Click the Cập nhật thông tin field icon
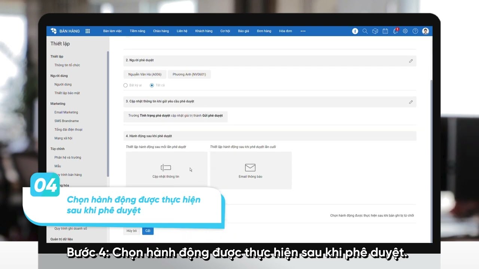Viewport: 479px width, 269px height. pos(166,168)
